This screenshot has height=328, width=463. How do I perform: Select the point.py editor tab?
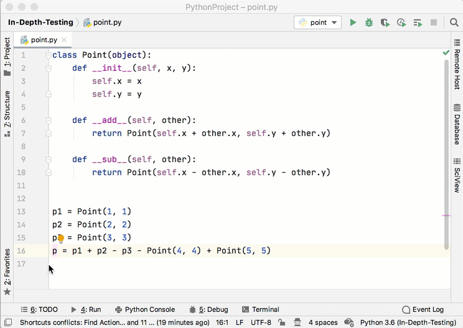coord(44,40)
